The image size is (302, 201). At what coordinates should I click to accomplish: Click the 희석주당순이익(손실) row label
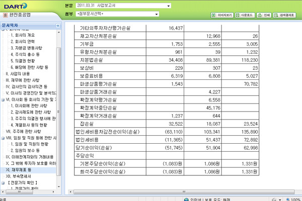coord(103,172)
